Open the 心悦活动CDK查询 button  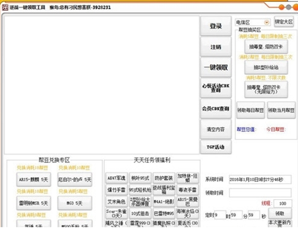tap(216, 88)
